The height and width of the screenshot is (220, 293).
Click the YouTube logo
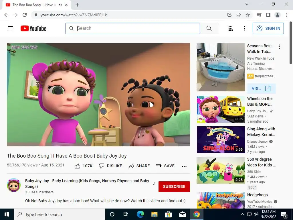(x=33, y=28)
